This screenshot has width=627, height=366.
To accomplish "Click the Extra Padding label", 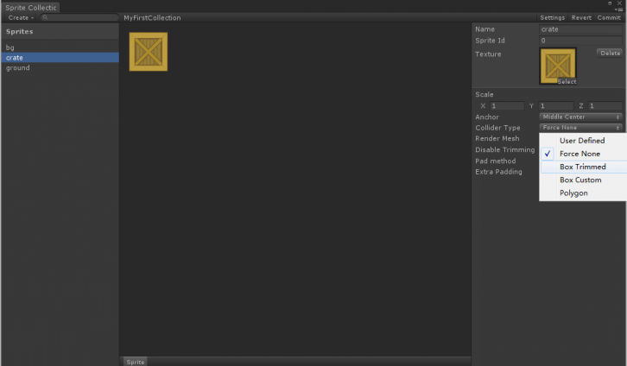I will pyautogui.click(x=498, y=172).
